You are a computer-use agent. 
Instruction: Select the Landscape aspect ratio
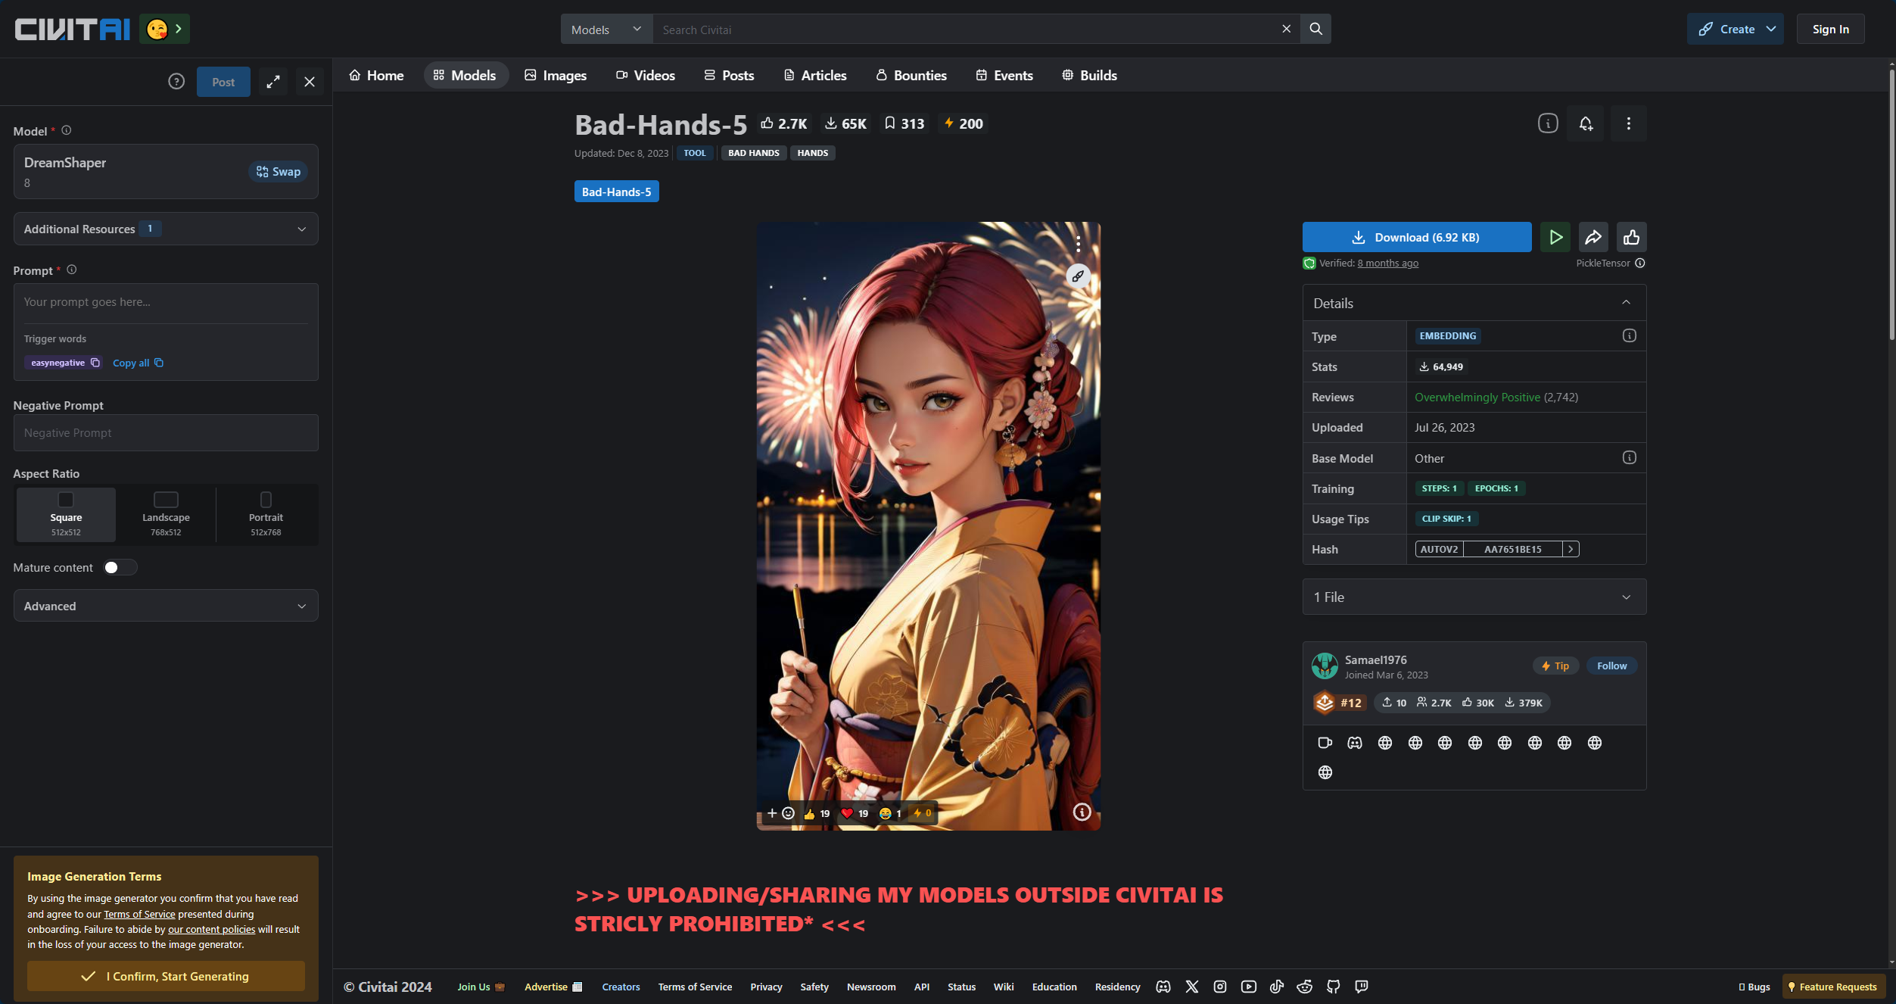click(166, 514)
